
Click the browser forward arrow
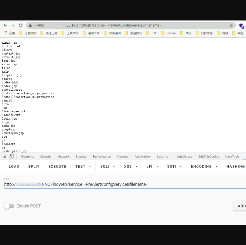13,25
